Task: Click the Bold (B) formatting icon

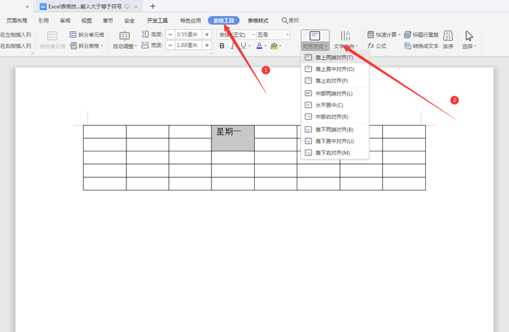Action: [222, 46]
